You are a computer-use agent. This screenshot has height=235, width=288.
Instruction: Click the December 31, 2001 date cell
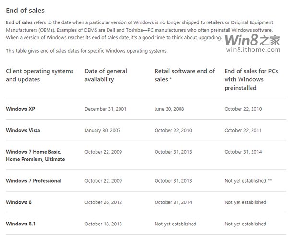click(106, 109)
